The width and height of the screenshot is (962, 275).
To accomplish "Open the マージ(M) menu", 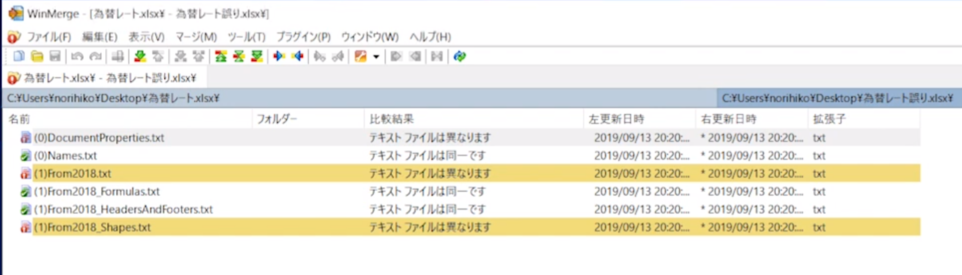I will click(x=196, y=37).
